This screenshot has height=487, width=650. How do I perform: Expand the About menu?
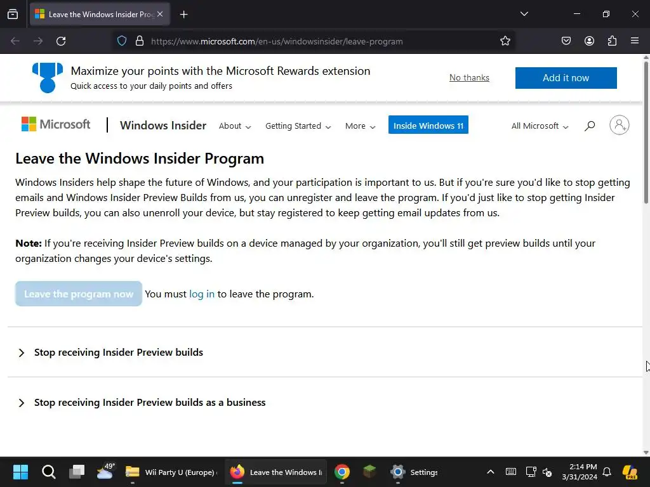(x=235, y=126)
